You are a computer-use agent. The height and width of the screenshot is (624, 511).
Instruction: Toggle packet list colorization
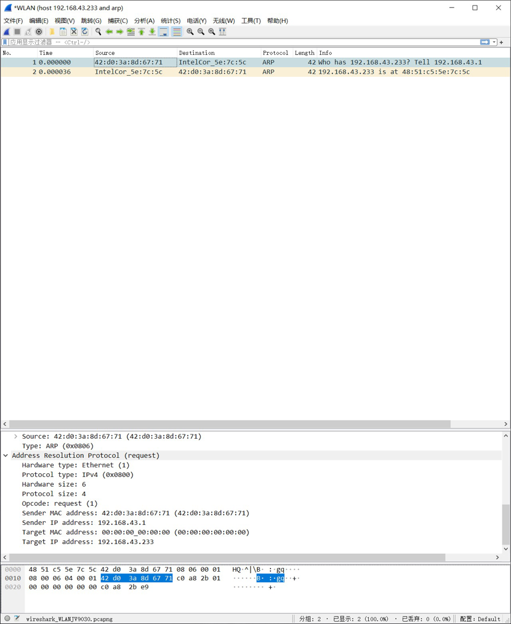click(177, 32)
